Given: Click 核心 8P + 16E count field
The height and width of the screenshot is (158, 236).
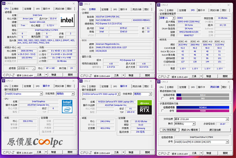Looking at the screenshot, I should pyautogui.click(x=50, y=68).
